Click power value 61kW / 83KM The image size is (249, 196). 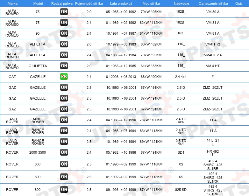pos(151,66)
